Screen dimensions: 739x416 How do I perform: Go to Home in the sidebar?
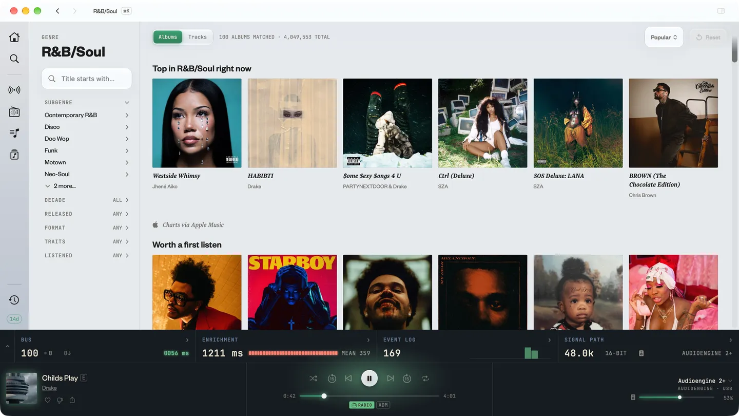[14, 37]
